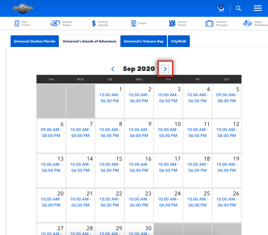The width and height of the screenshot is (268, 235).
Task: Pick September 21 in the calendar
Action: click(x=80, y=205)
